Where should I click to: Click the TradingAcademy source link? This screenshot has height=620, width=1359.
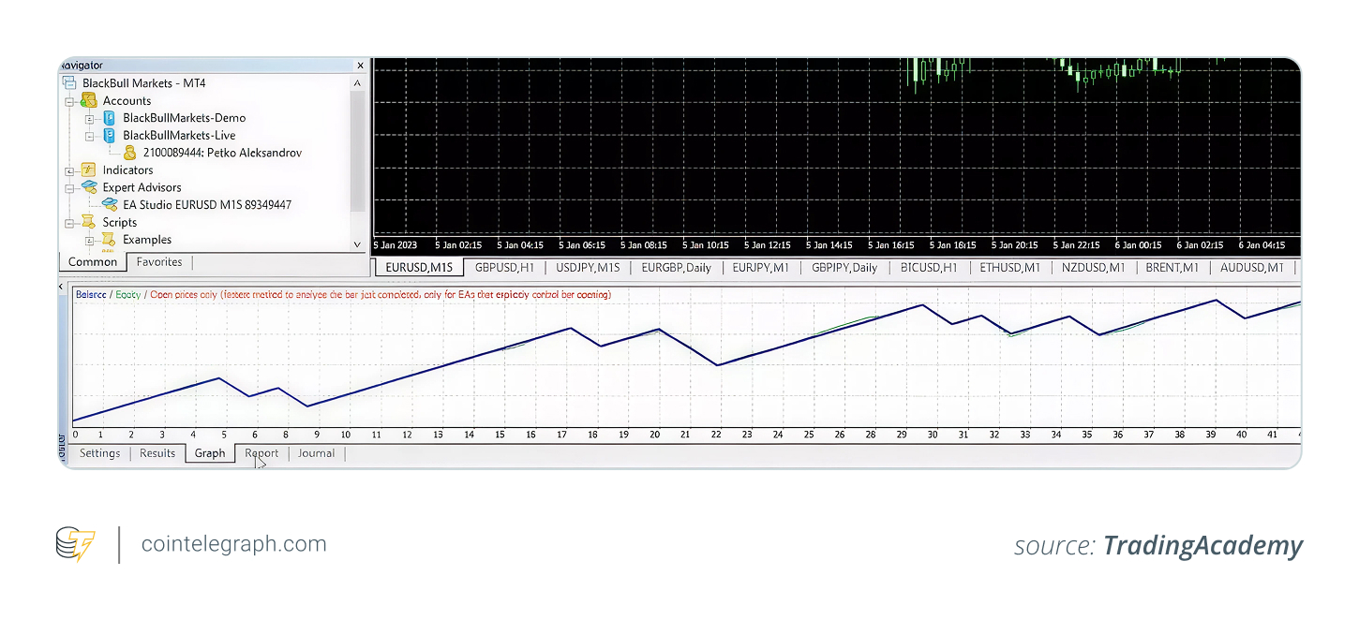1202,545
